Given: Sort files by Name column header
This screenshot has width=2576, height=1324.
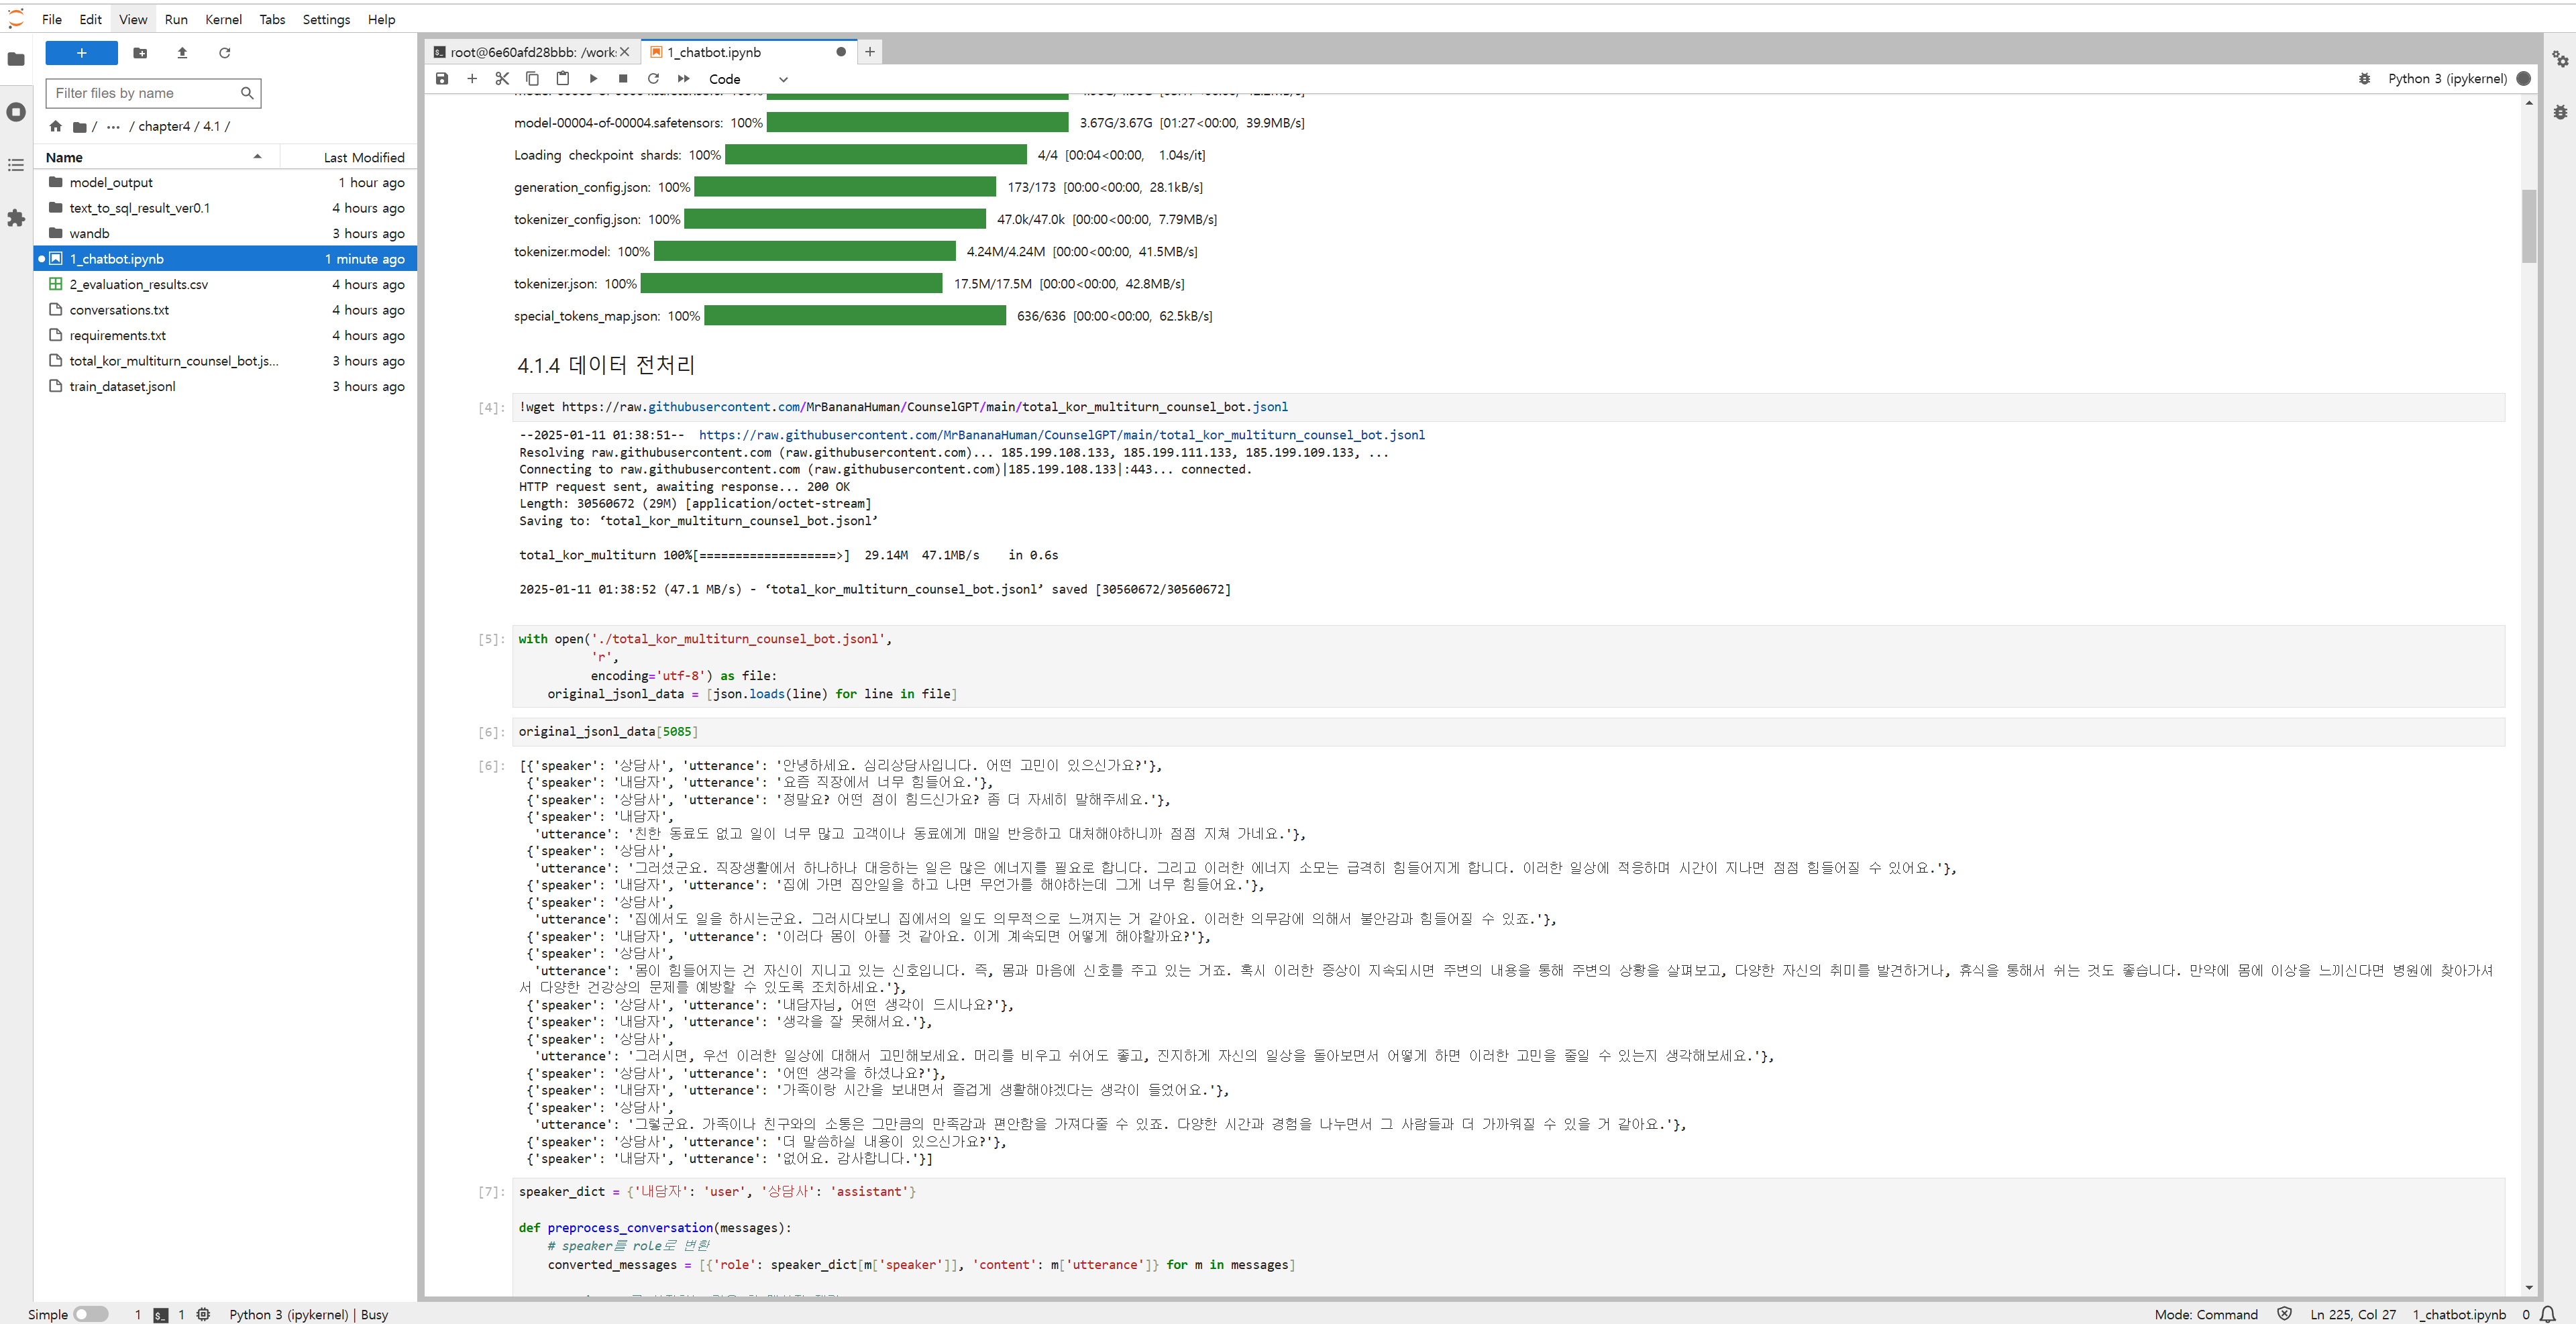Looking at the screenshot, I should click(65, 157).
